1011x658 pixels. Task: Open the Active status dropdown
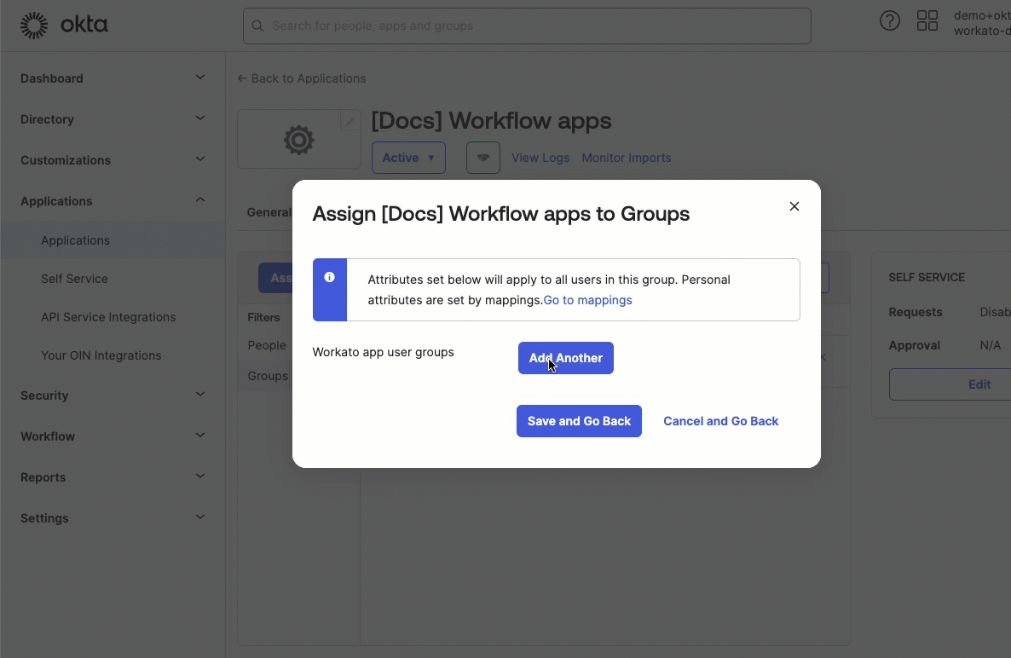coord(408,158)
